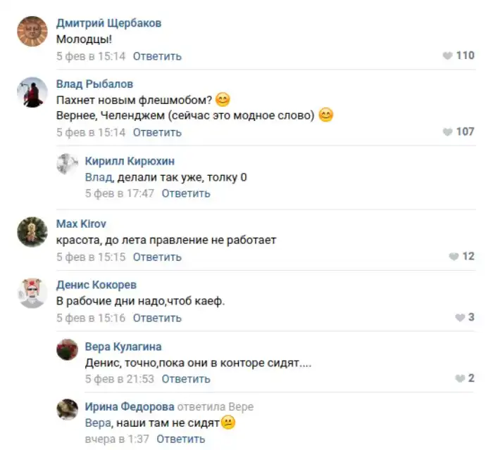This screenshot has height=450, width=493.
Task: Click the 5 фев в 21:53 timestamp
Action: 119,379
